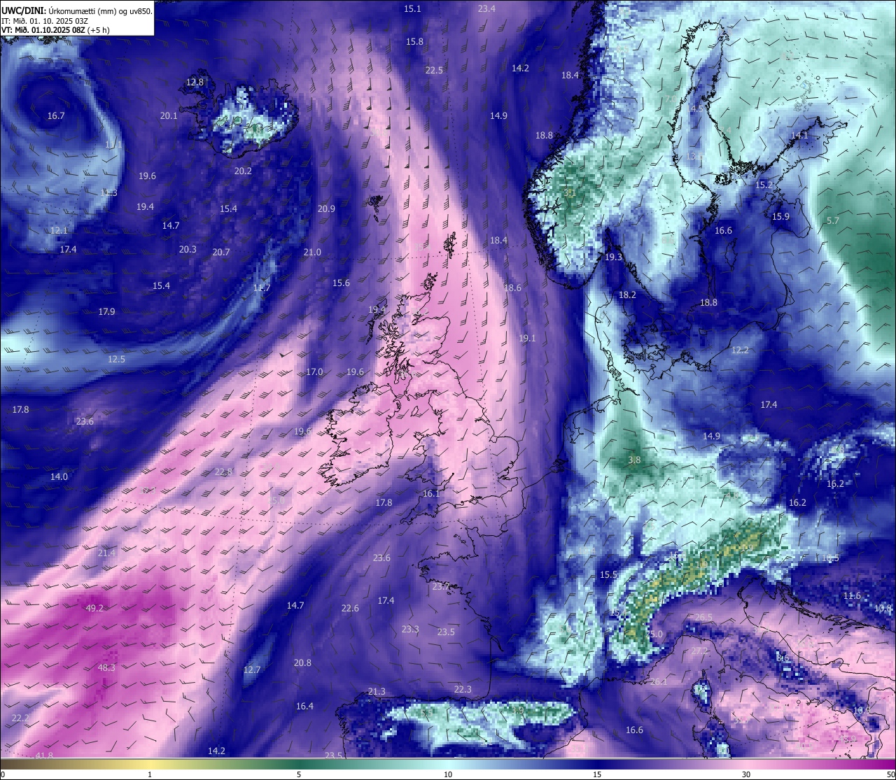Click the valid time line 'VT: Mið. 01.10.2025 08Z (+5 h)'
The height and width of the screenshot is (780, 896).
[55, 30]
